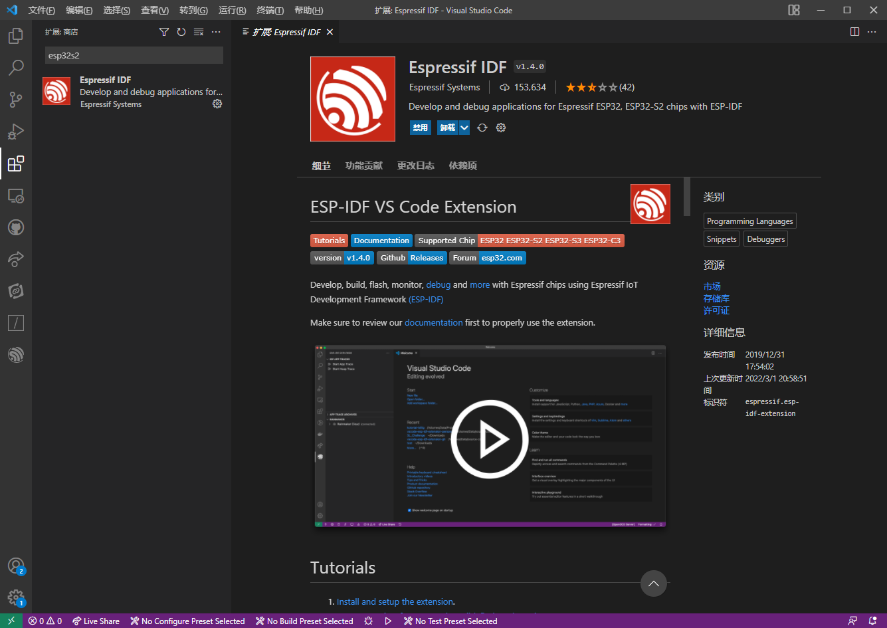Open the Search view in activity bar
This screenshot has height=628, width=887.
click(16, 68)
